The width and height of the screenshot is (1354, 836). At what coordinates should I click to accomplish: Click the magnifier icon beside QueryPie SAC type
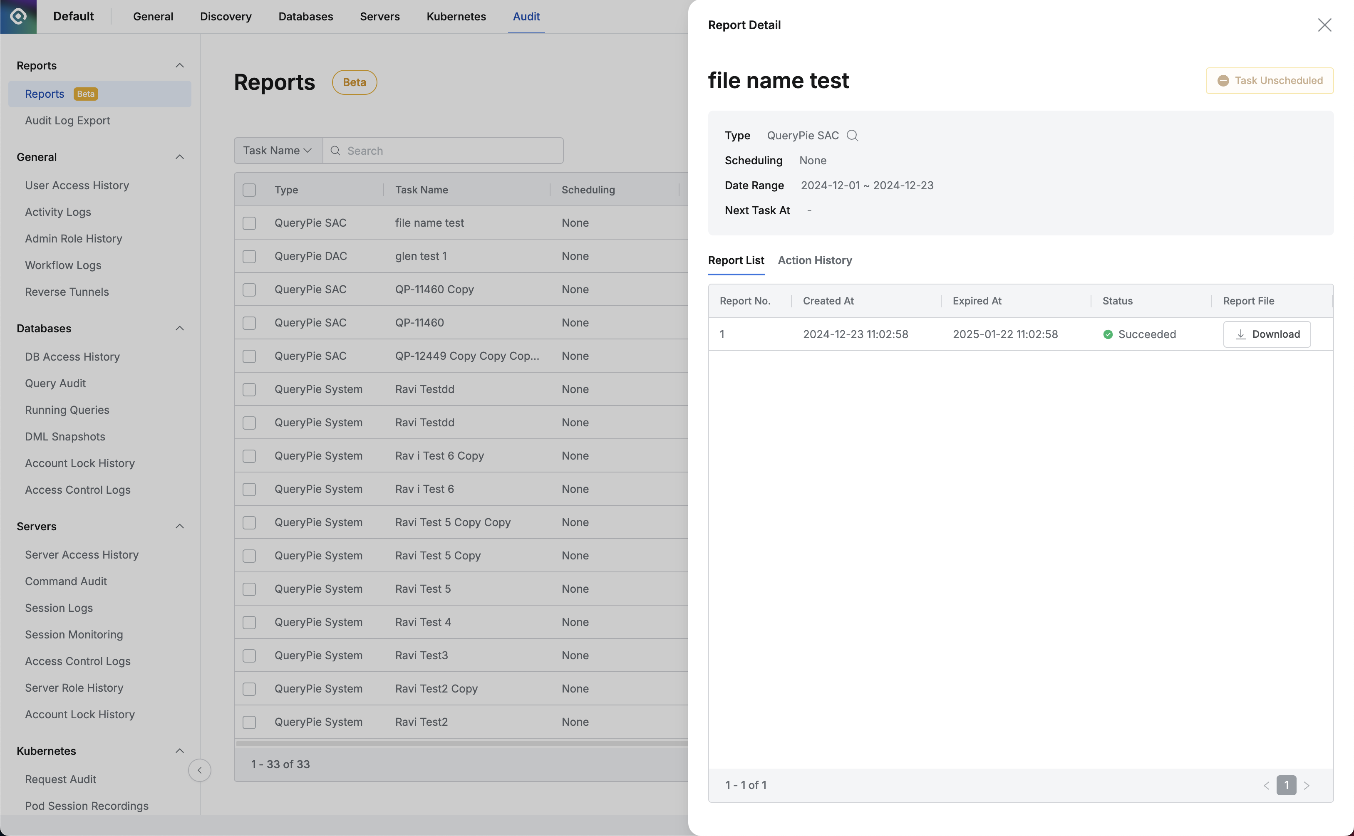[x=852, y=136]
